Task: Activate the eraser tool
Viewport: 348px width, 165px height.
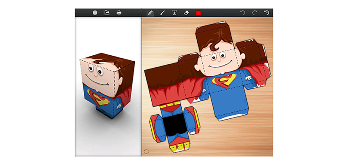Action: coord(186,13)
